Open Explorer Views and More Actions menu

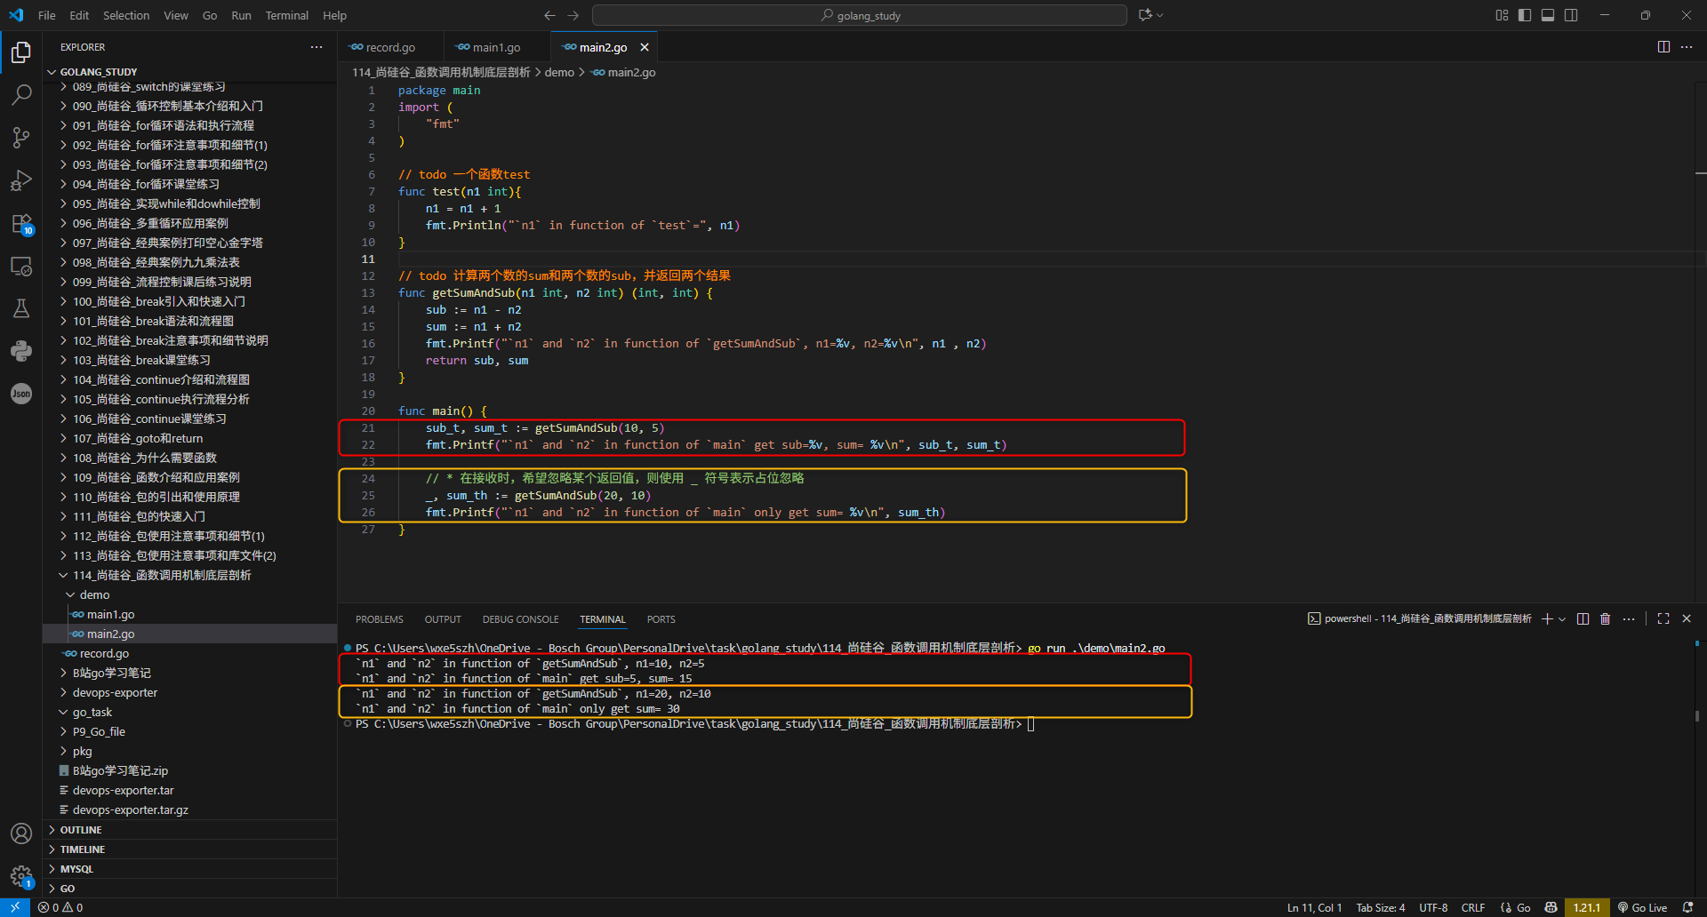click(317, 47)
